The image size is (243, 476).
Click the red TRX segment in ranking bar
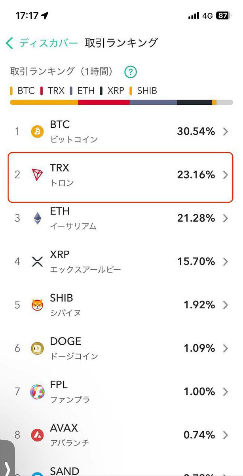(104, 102)
